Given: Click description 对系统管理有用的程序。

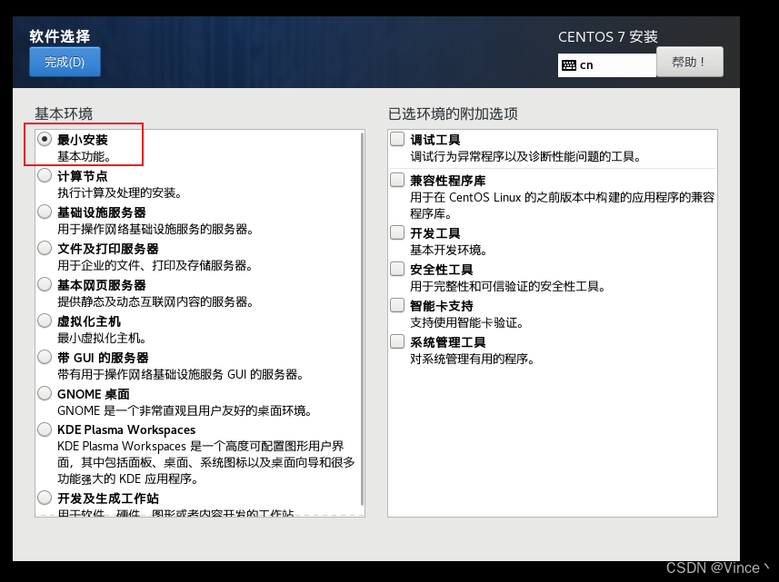Looking at the screenshot, I should [473, 359].
